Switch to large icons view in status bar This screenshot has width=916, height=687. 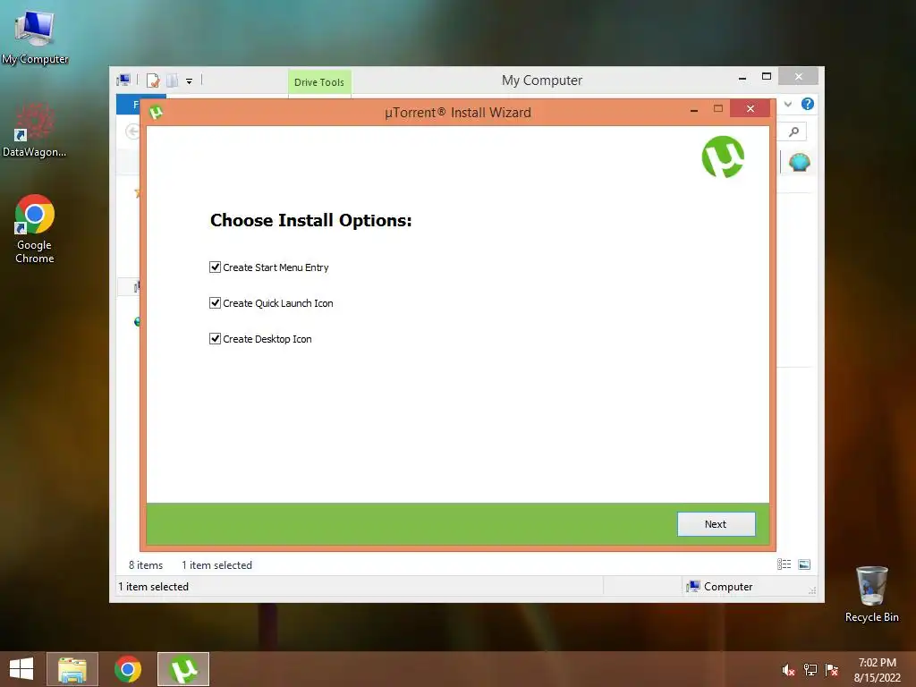click(804, 564)
